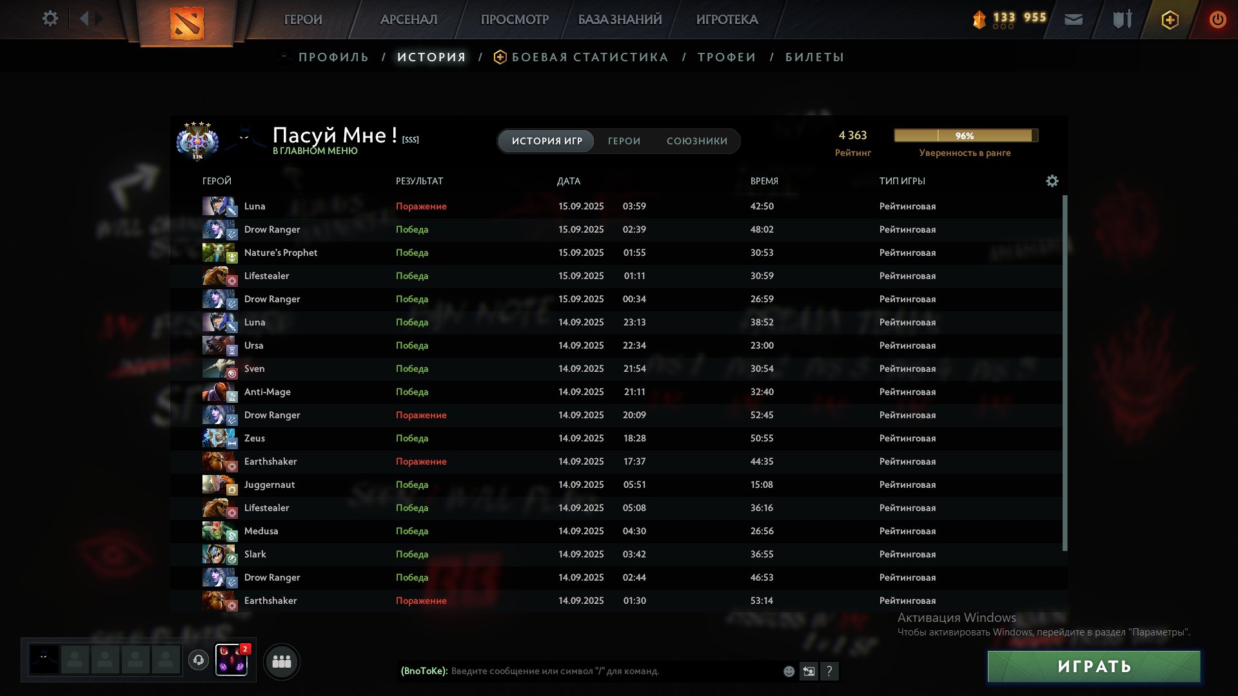The height and width of the screenshot is (696, 1238).
Task: Open the armory shield-and-sword icon
Action: (1121, 19)
